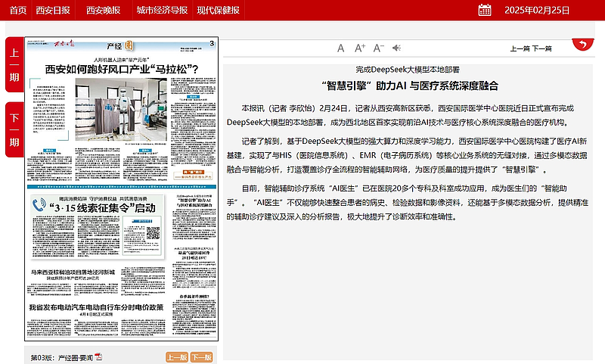
Task: Open next page 下一版
Action: pyautogui.click(x=202, y=357)
